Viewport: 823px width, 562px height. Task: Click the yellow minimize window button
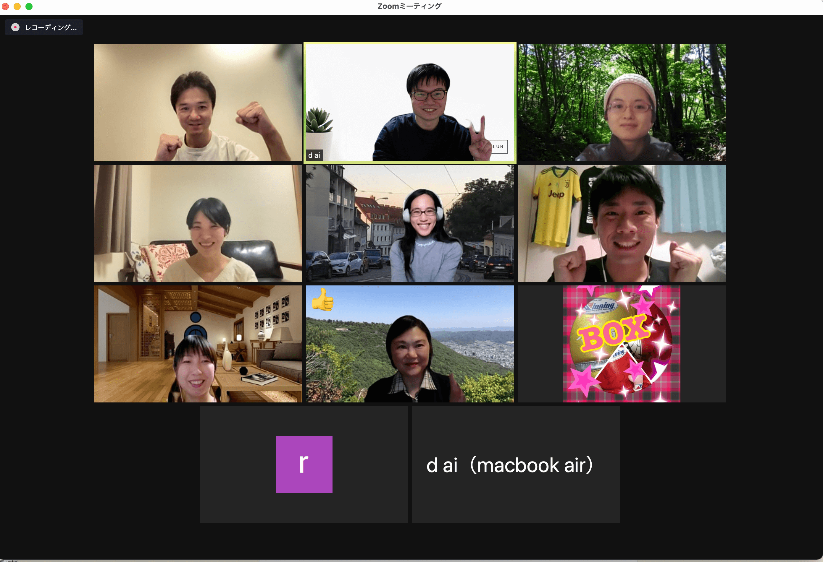pos(17,7)
